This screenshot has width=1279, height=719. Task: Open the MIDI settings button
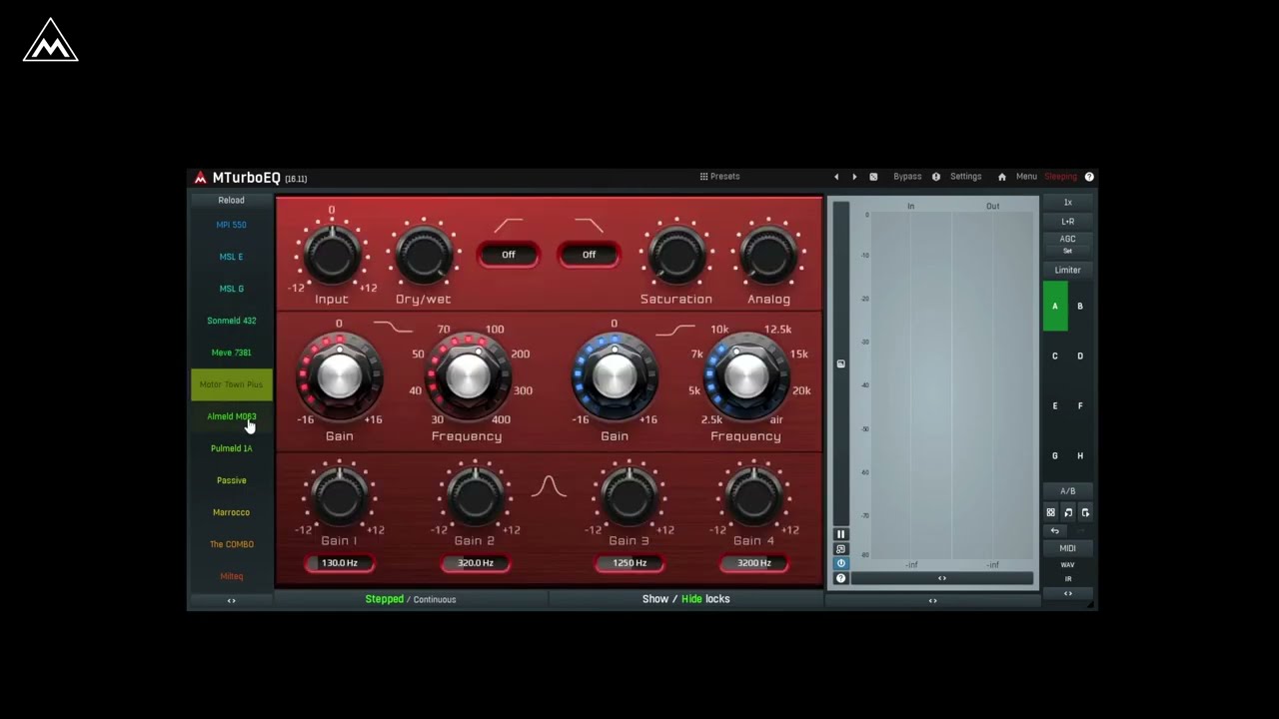[1067, 548]
